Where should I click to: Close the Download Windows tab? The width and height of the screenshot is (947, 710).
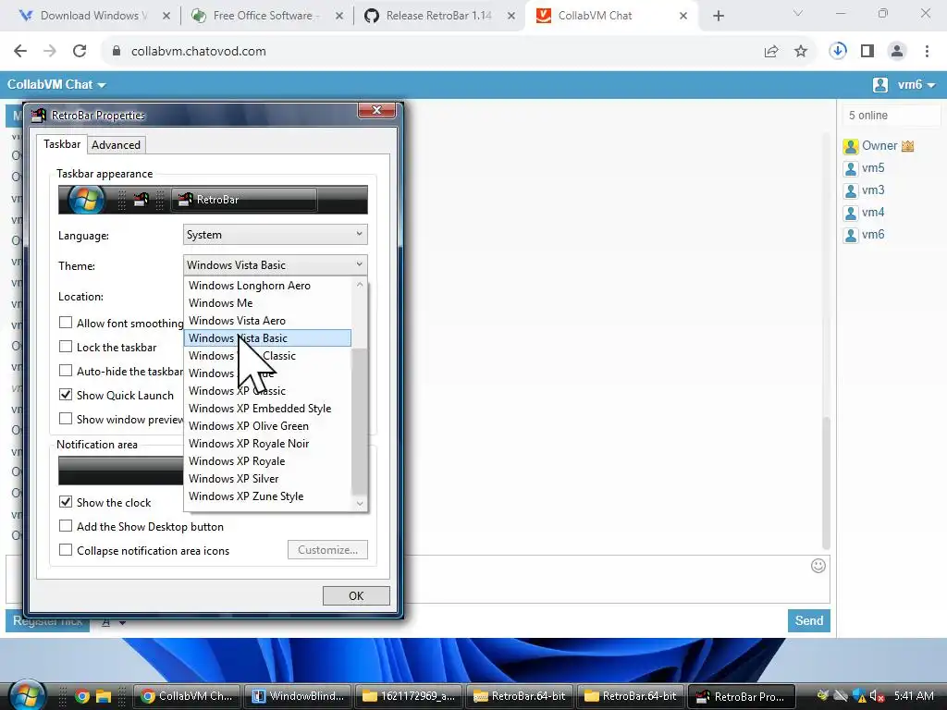tap(166, 16)
